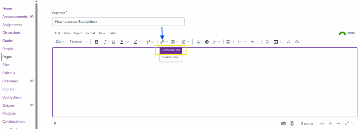Choose Course Link menu option
This screenshot has height=129, width=360.
tap(171, 57)
